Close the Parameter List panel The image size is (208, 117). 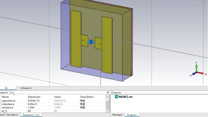click(x=108, y=92)
